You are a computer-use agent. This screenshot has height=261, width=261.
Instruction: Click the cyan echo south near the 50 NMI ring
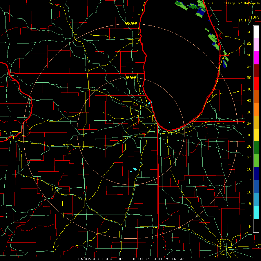(135, 169)
